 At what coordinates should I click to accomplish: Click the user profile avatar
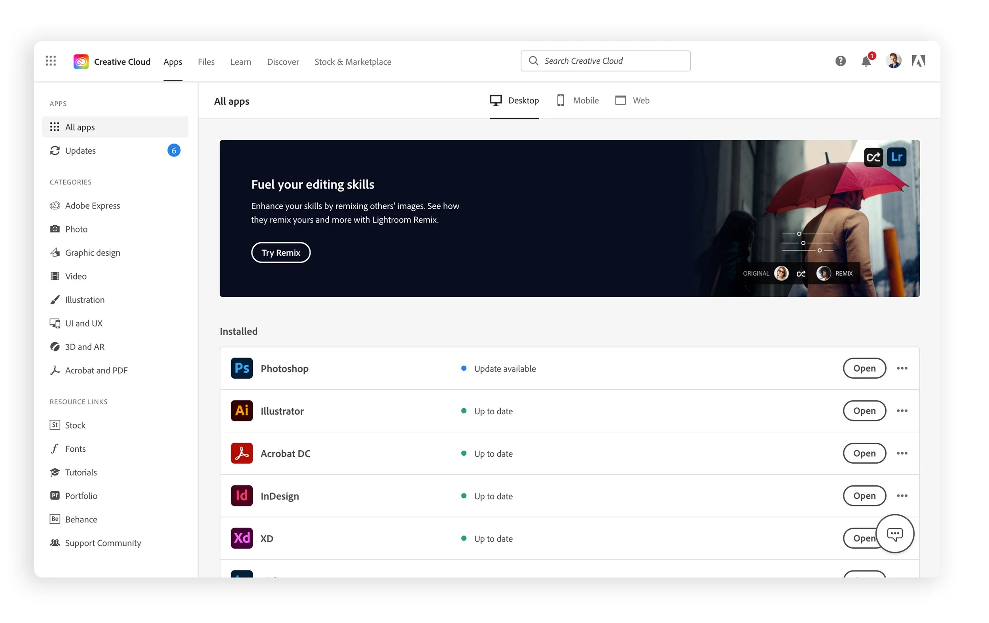click(893, 61)
